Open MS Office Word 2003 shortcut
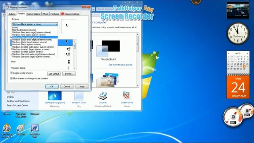 [35, 131]
